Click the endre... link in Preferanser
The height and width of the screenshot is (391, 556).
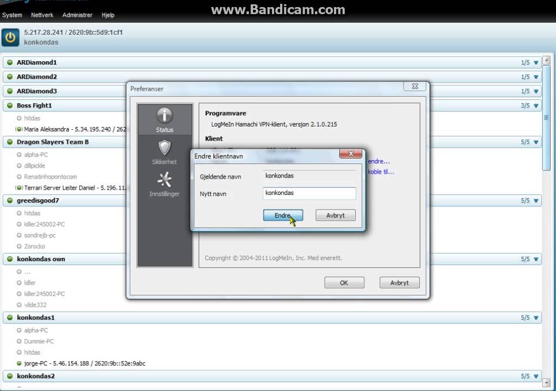pos(378,161)
